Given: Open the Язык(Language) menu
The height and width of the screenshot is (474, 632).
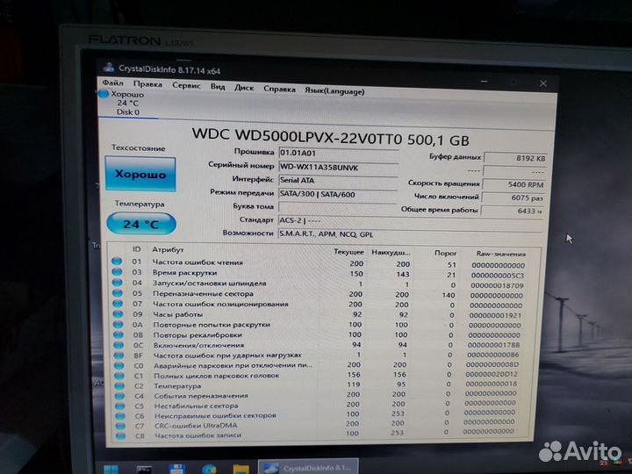Looking at the screenshot, I should tap(334, 91).
